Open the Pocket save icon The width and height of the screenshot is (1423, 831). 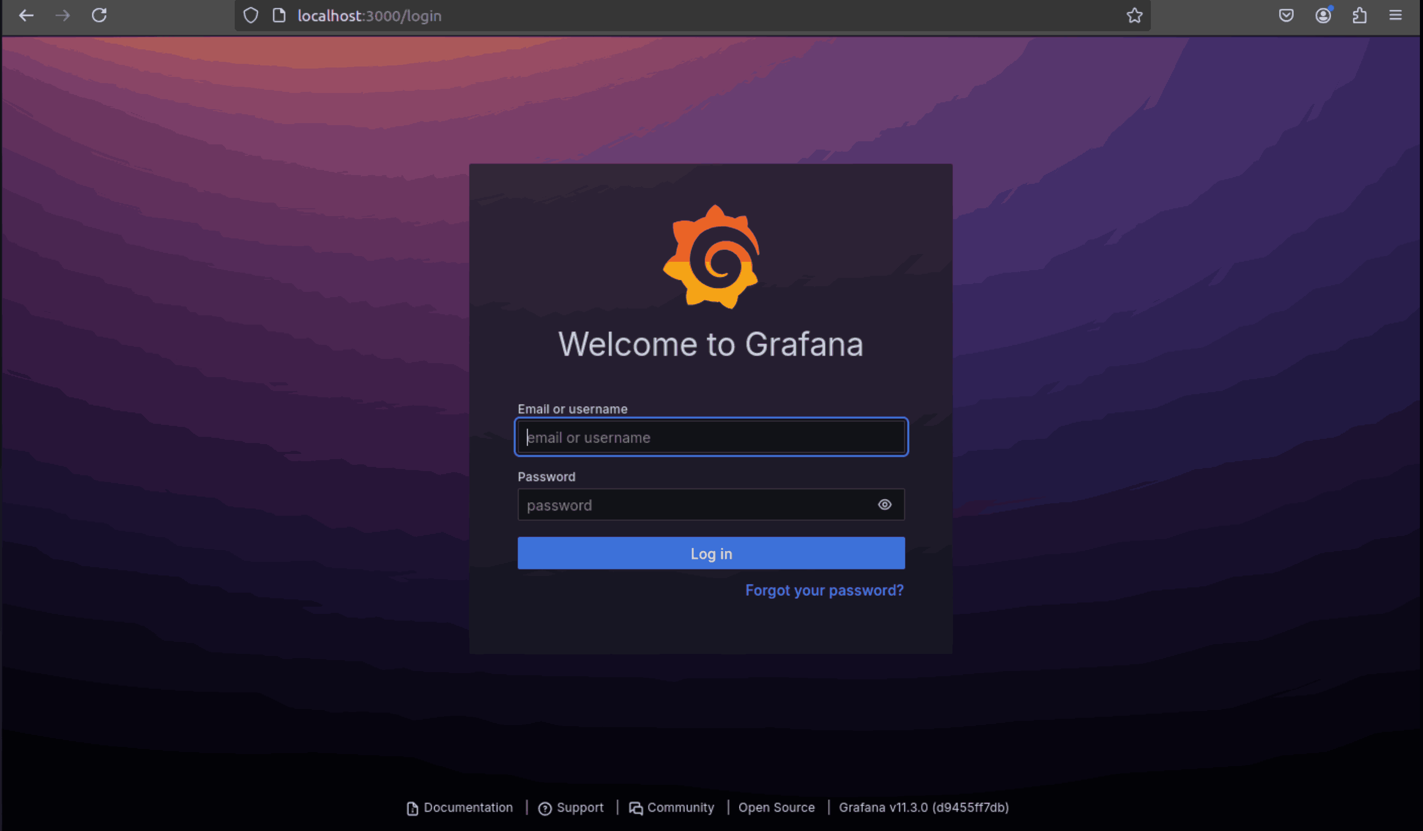1286,15
